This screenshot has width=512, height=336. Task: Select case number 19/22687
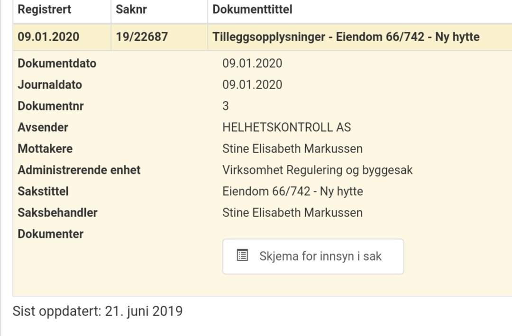[x=142, y=37]
